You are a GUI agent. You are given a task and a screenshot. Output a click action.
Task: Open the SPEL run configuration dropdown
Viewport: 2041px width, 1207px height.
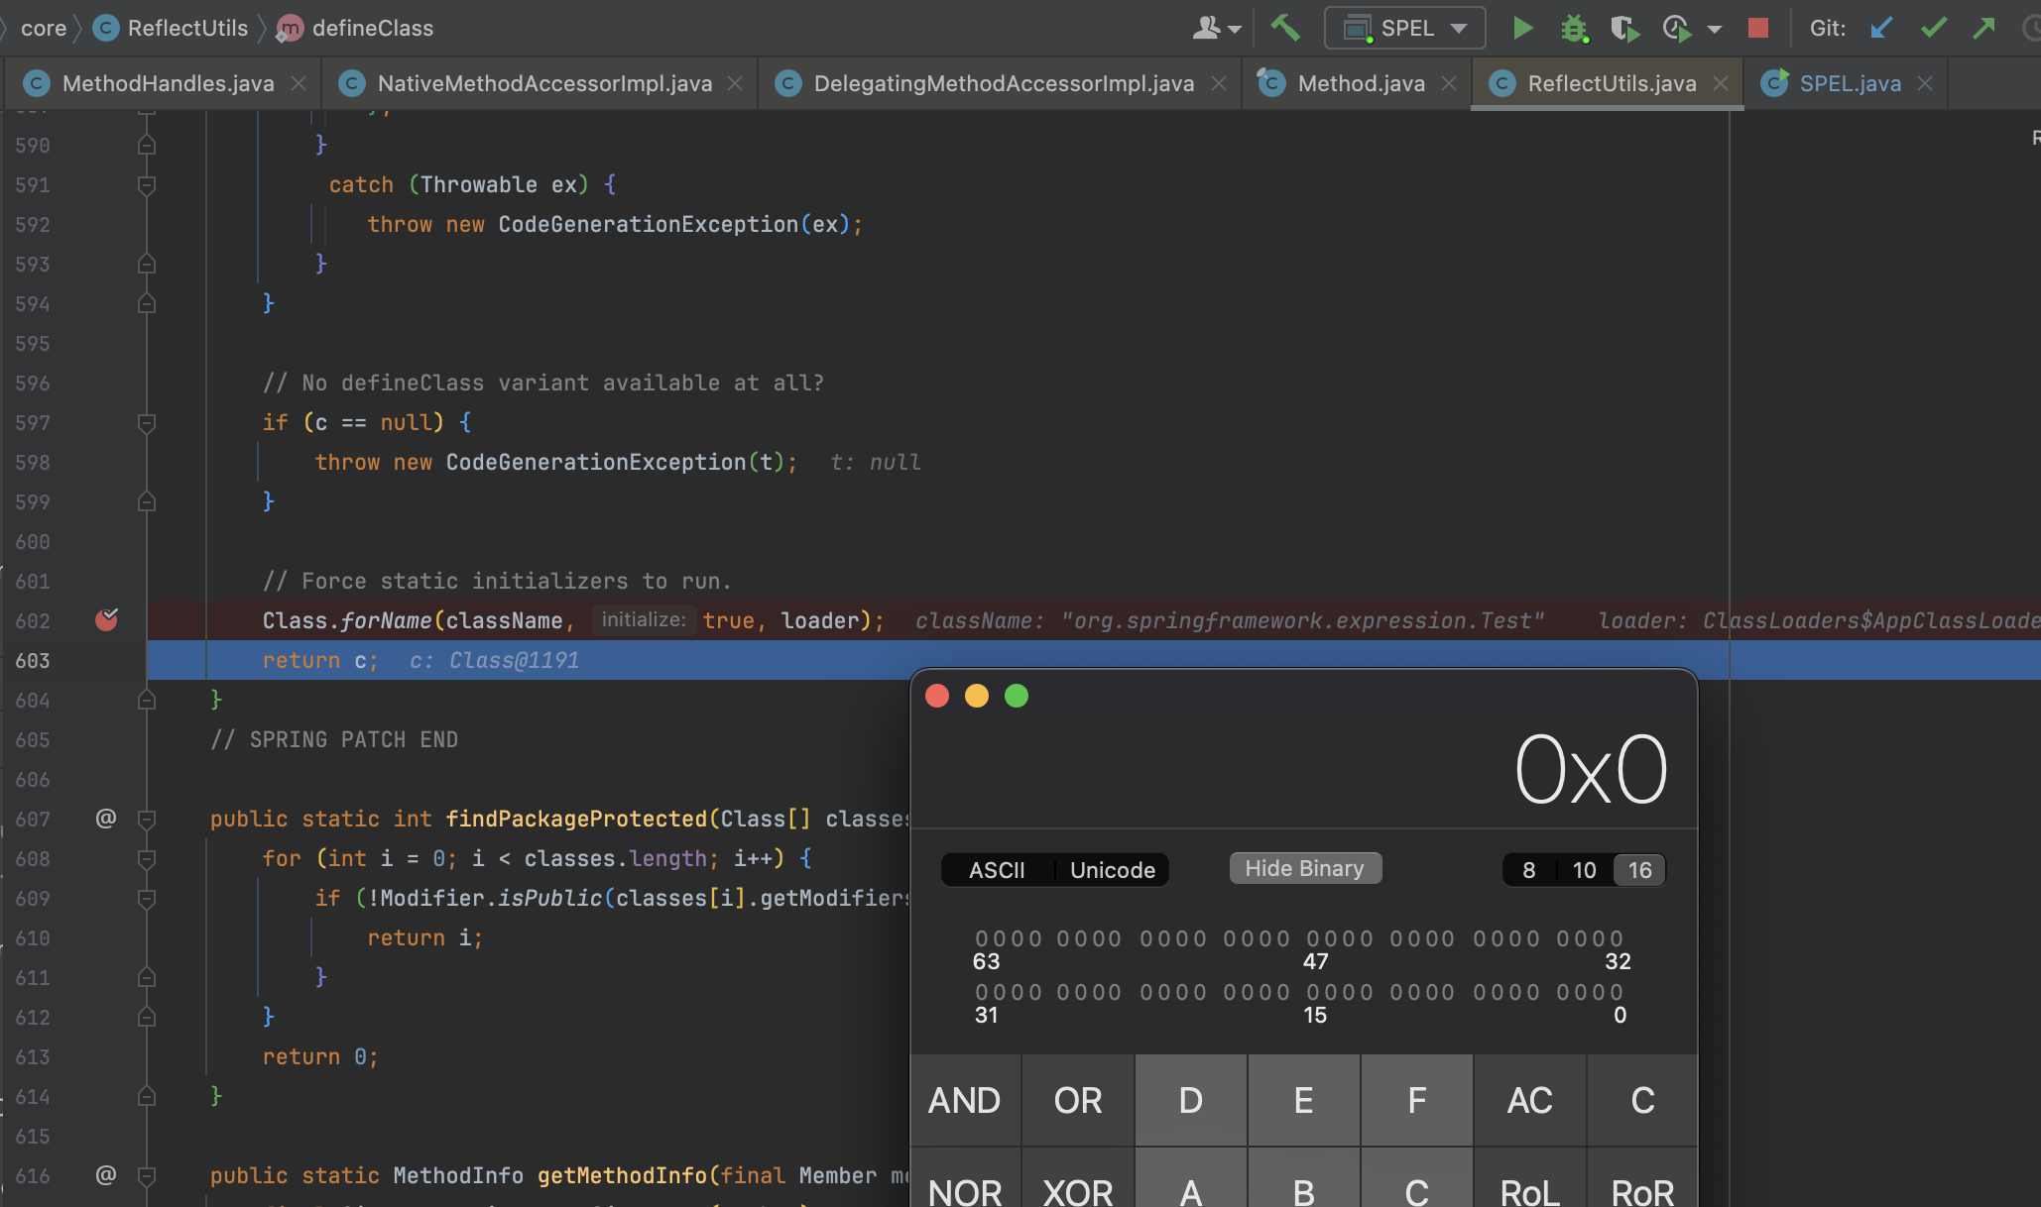click(x=1404, y=28)
